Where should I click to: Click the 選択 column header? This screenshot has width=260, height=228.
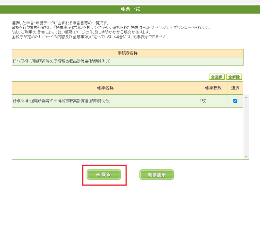click(x=235, y=88)
